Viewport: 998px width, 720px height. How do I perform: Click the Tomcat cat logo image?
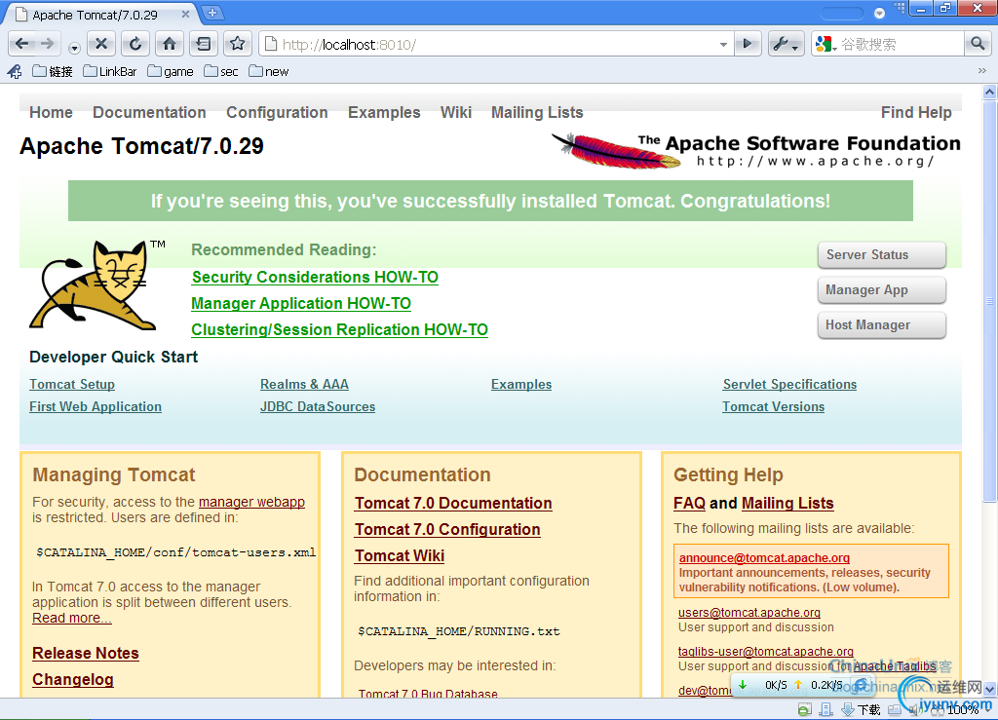(96, 284)
